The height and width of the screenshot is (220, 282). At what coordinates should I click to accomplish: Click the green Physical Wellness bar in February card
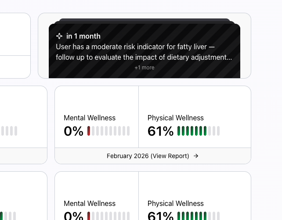pos(192,131)
